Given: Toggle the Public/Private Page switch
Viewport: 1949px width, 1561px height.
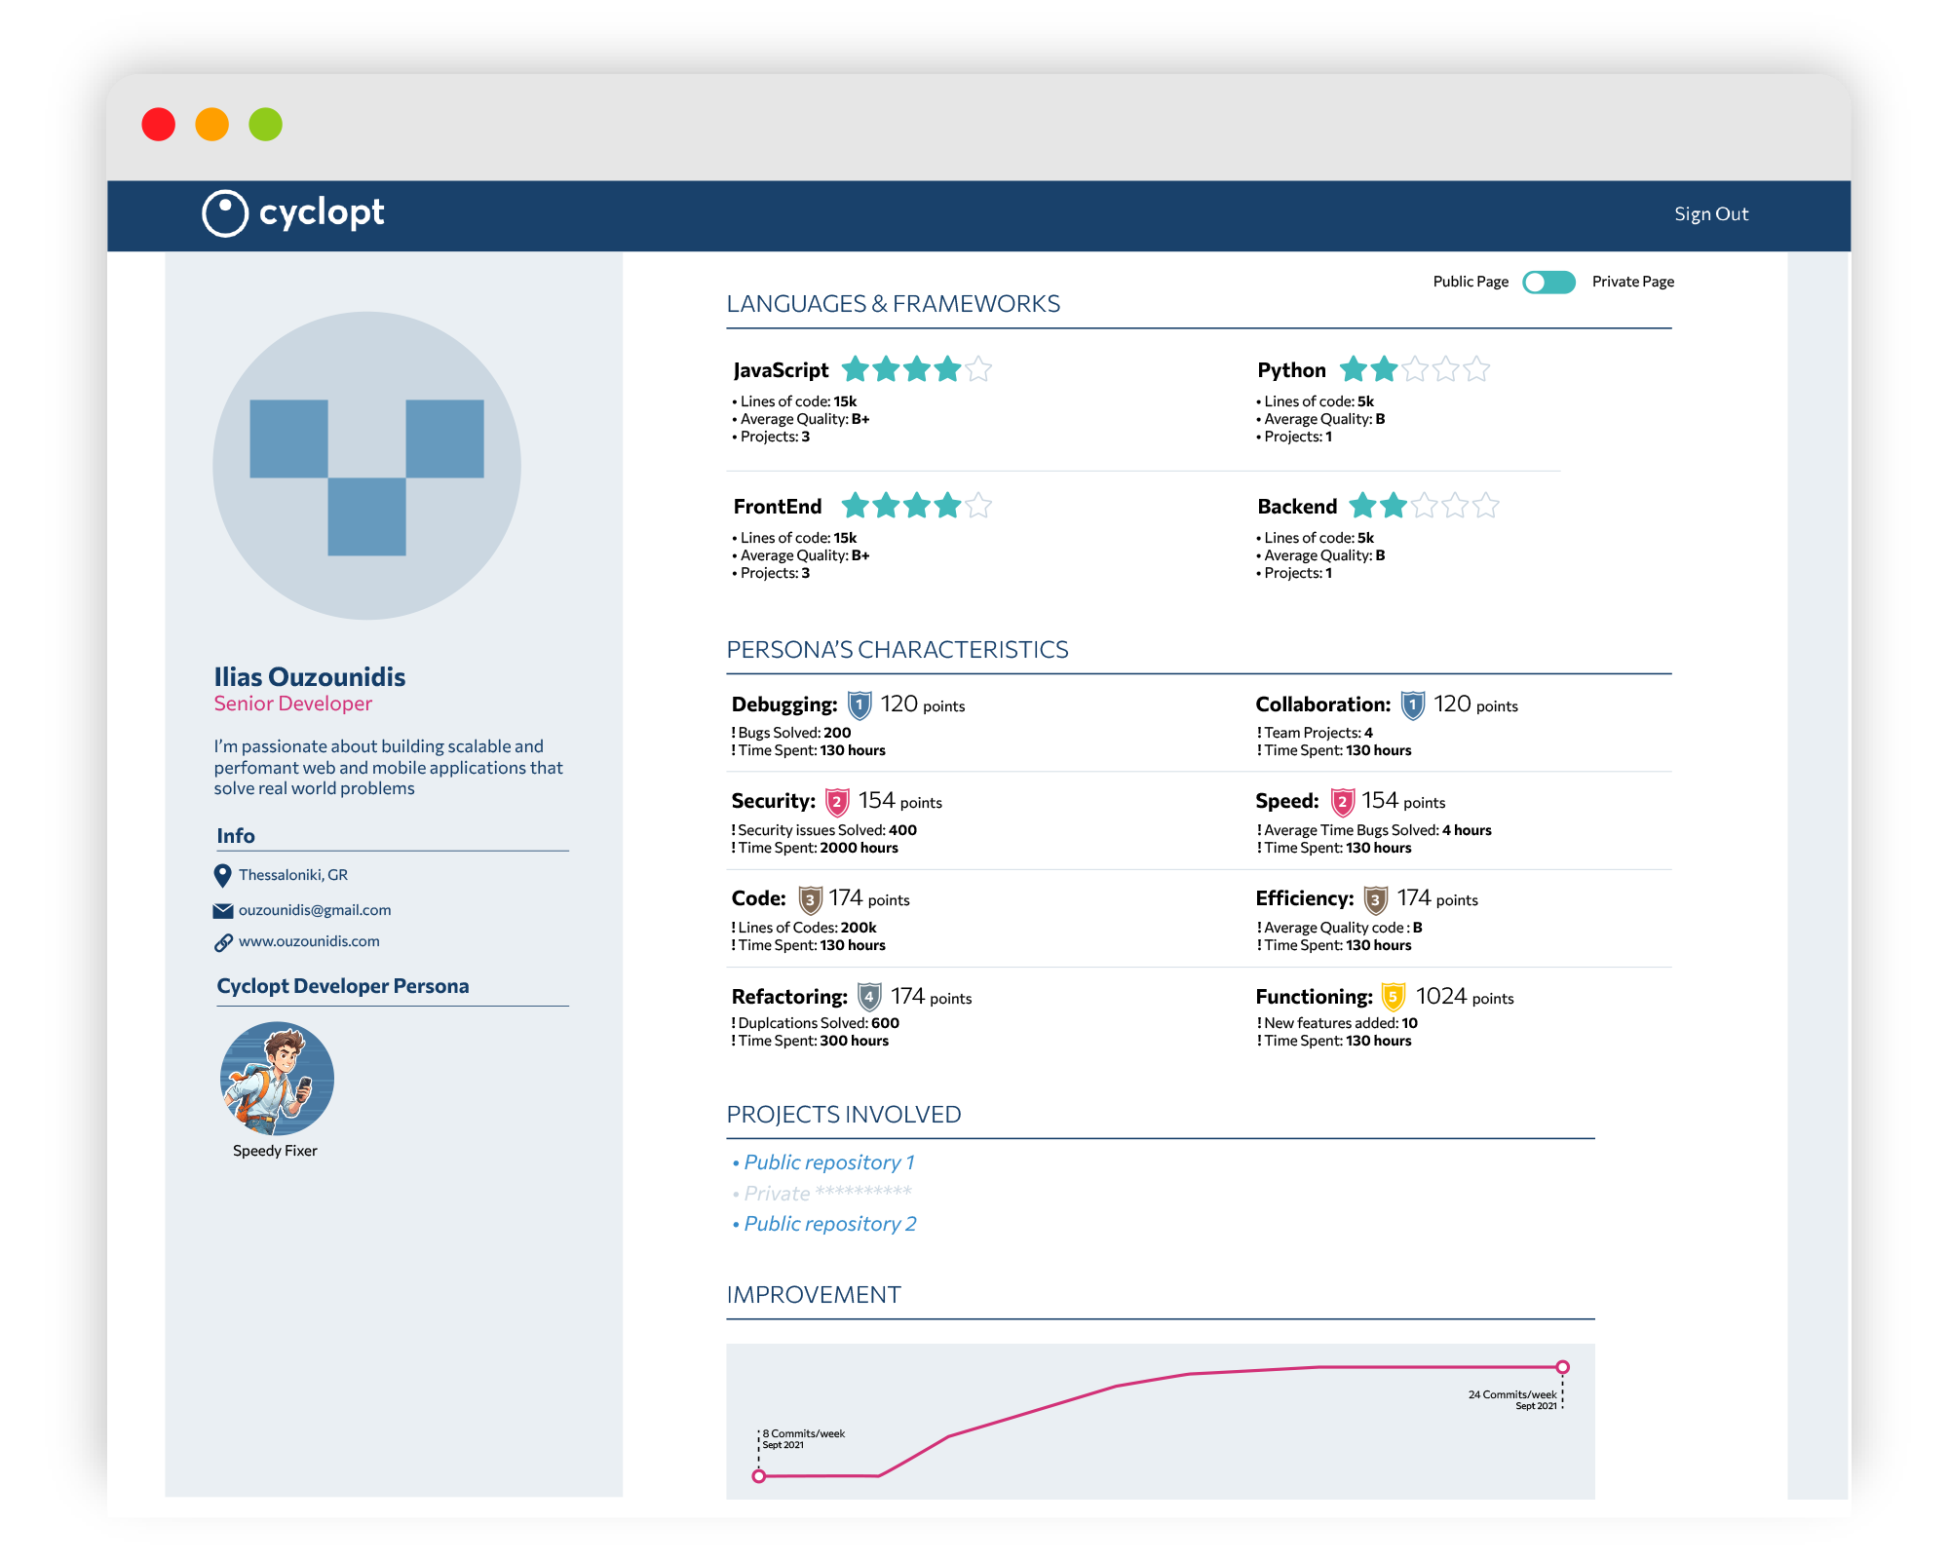Looking at the screenshot, I should click(x=1549, y=282).
